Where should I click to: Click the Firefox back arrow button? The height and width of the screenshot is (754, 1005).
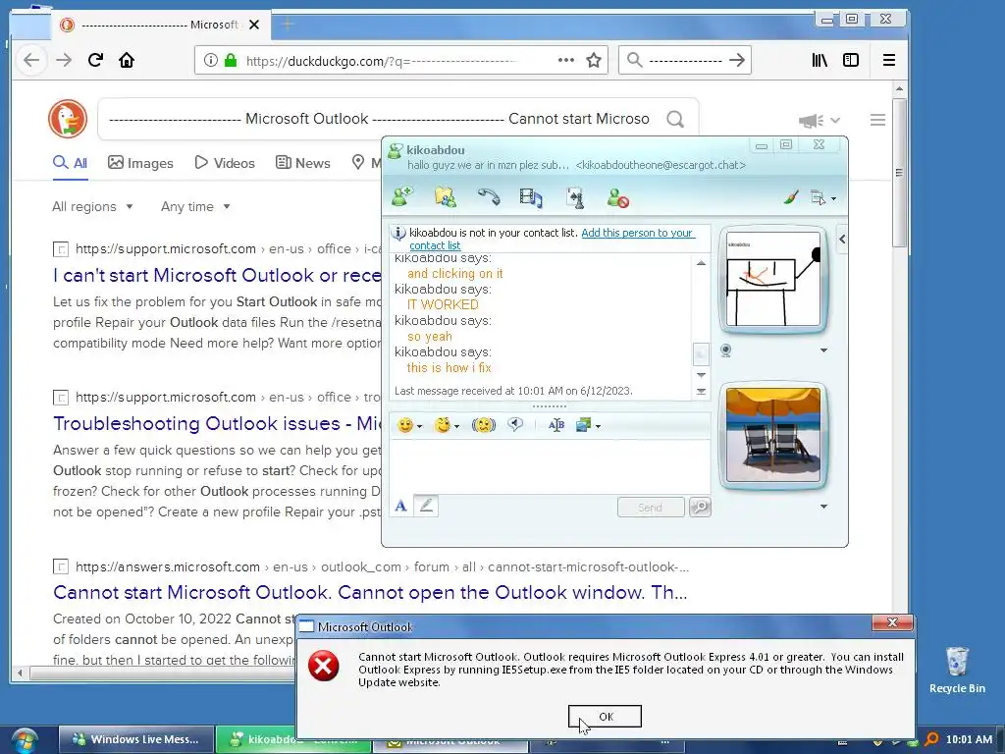[31, 60]
